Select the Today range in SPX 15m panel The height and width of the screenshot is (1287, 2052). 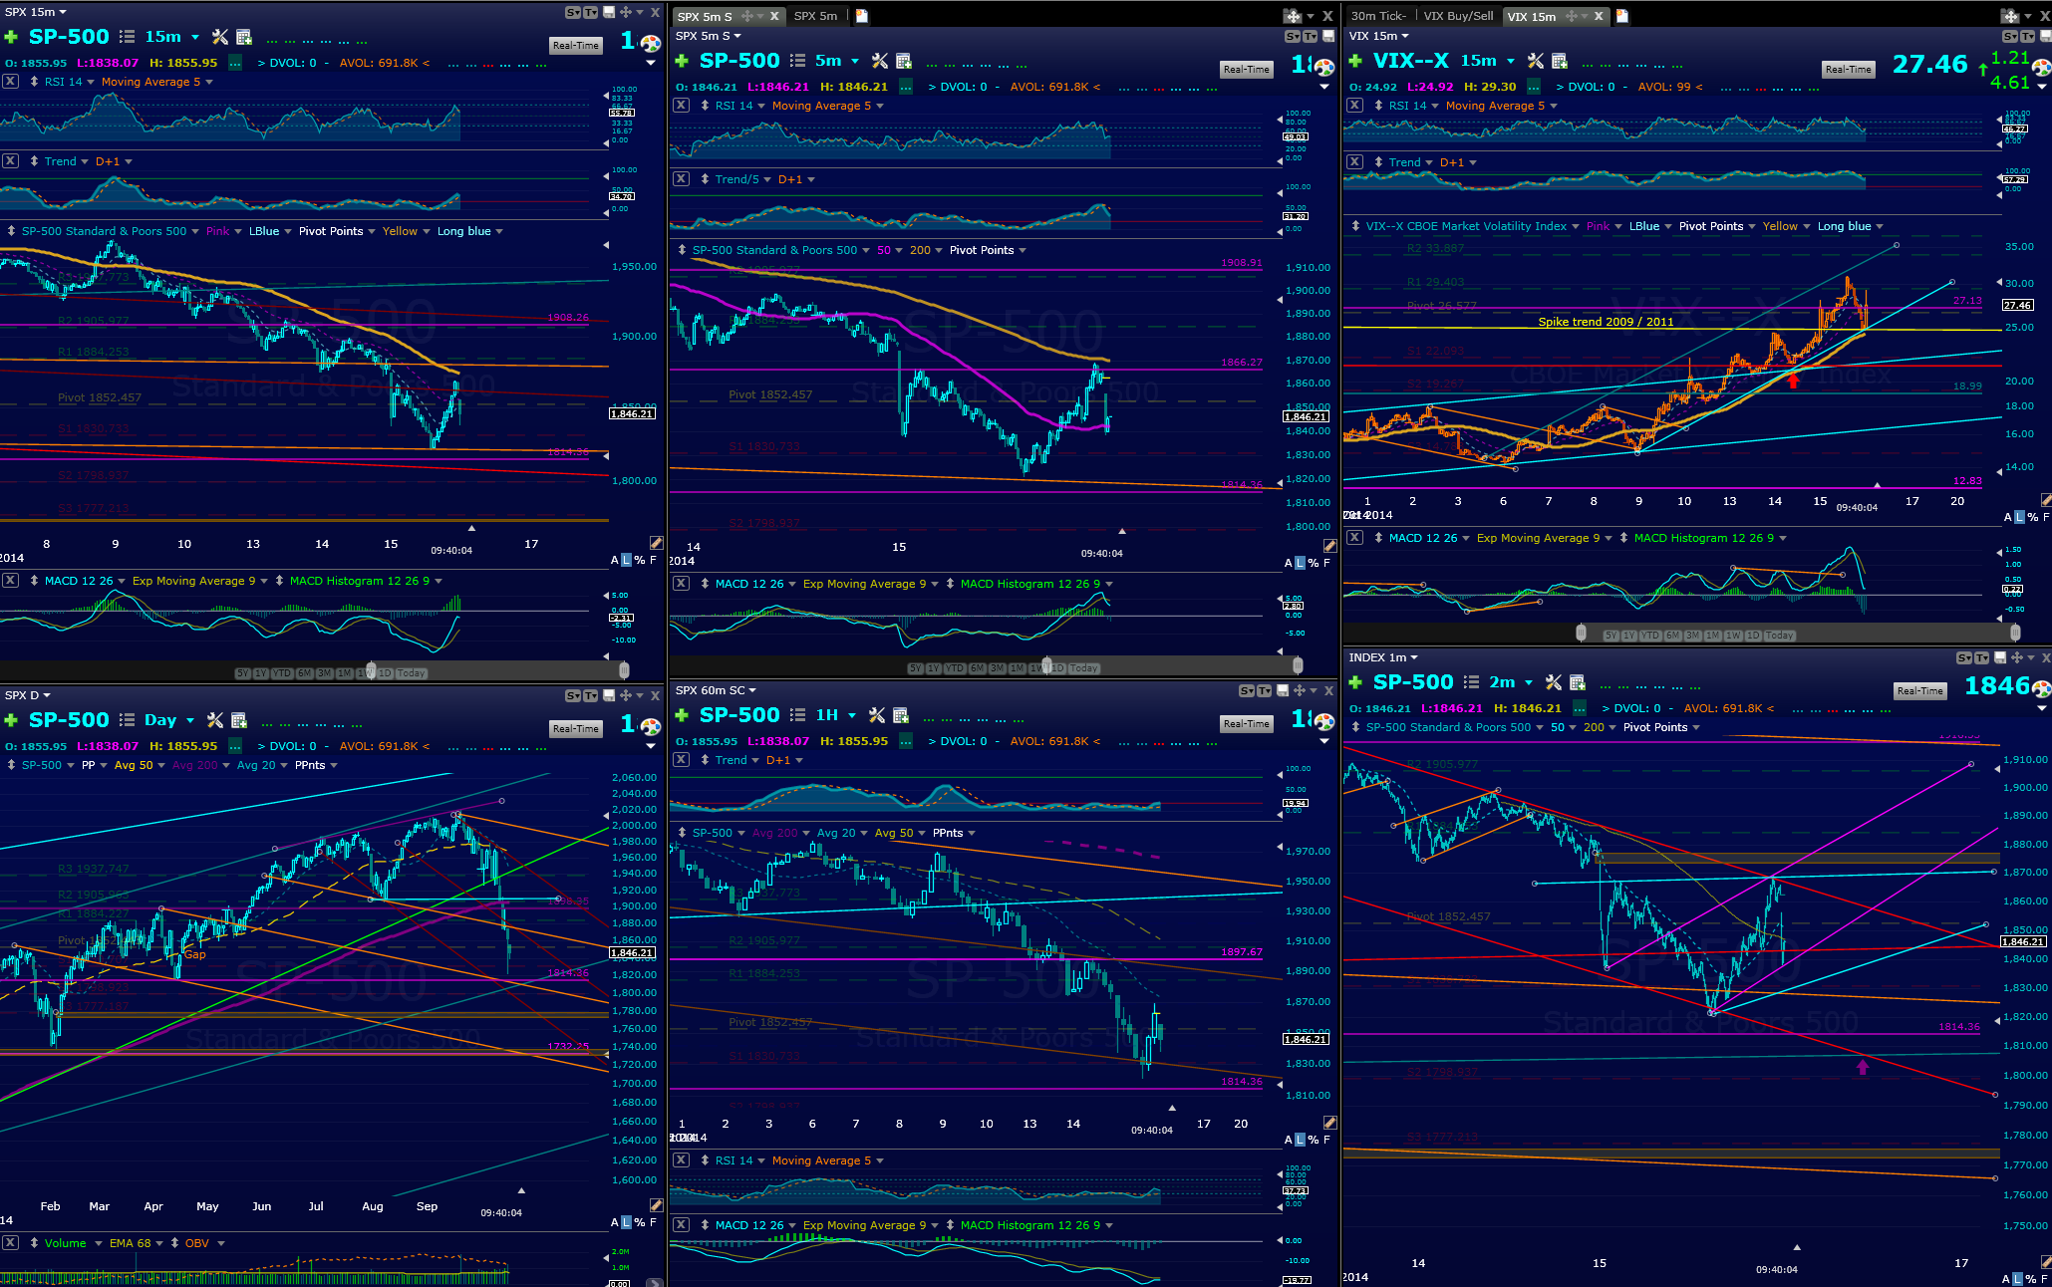411,673
